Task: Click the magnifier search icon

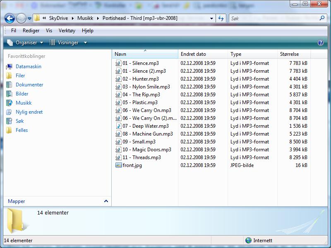Action: 322,18
